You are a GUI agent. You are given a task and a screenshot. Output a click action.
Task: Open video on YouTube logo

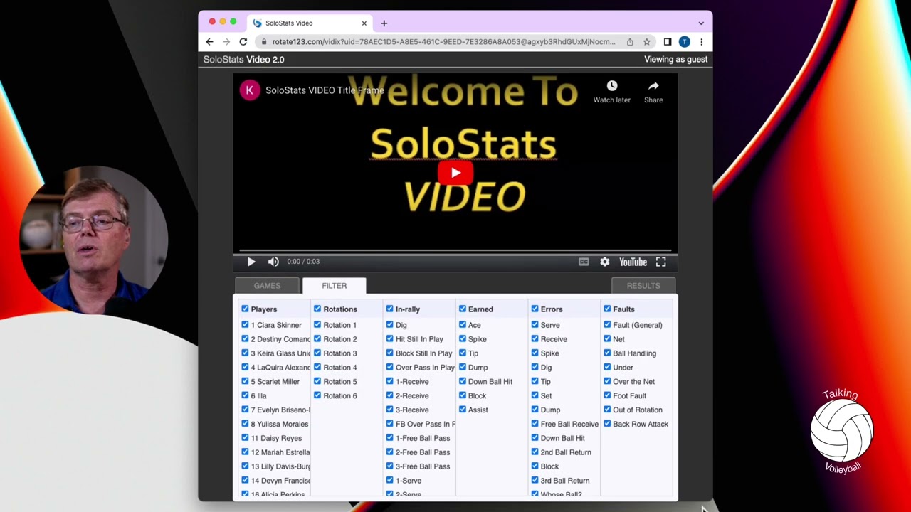tap(633, 262)
